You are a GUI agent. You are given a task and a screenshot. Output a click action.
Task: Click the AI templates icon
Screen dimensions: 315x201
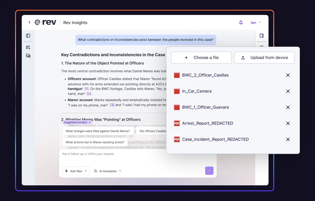tap(96, 171)
